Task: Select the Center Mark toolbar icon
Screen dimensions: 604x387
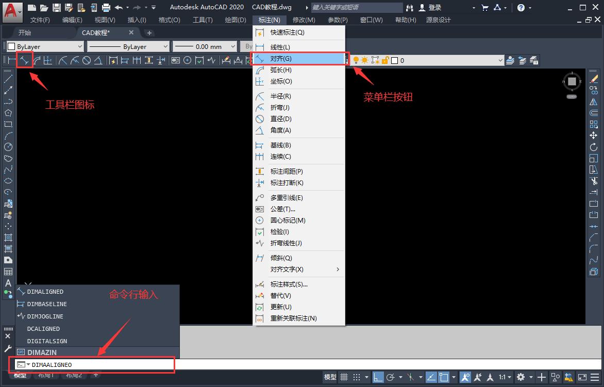Action: tap(187, 60)
